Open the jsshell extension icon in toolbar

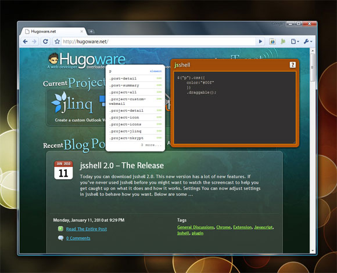coord(283,41)
